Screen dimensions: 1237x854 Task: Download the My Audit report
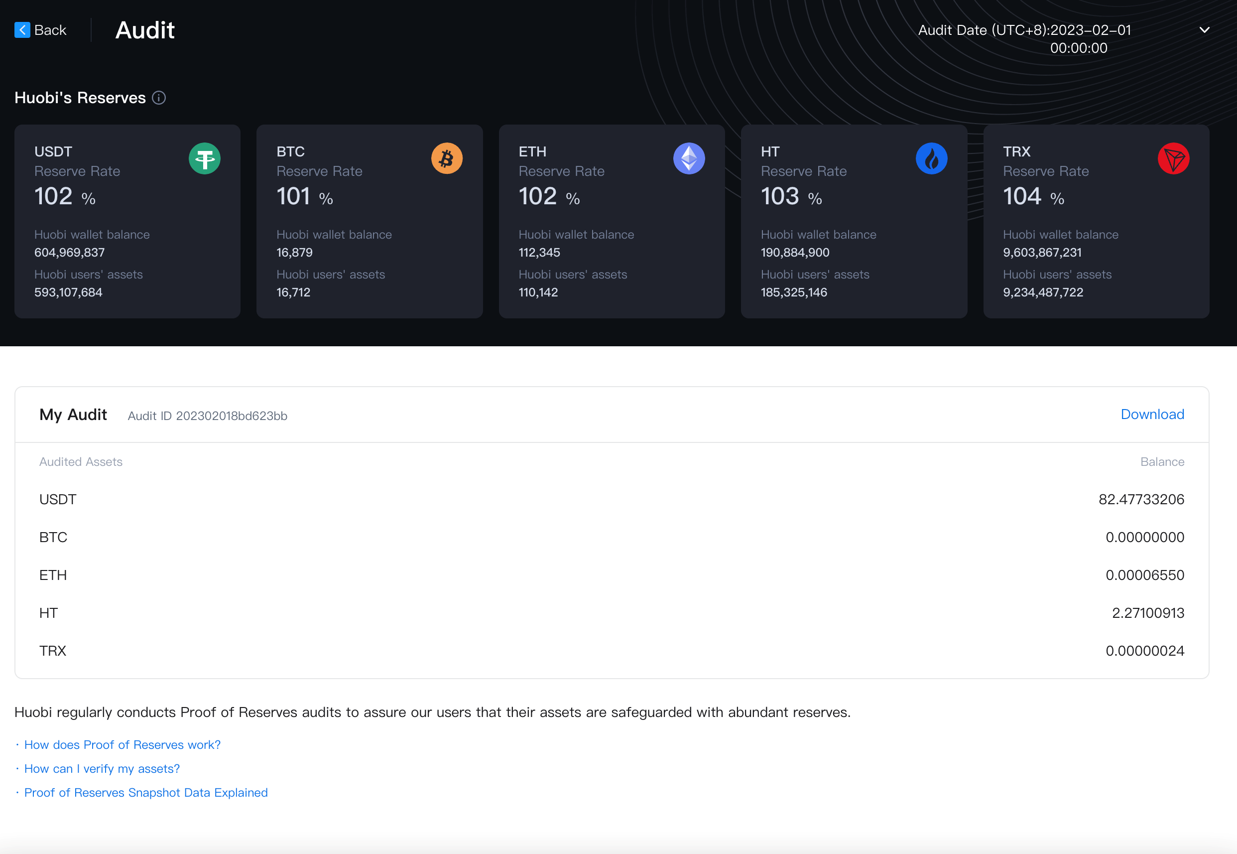coord(1152,414)
